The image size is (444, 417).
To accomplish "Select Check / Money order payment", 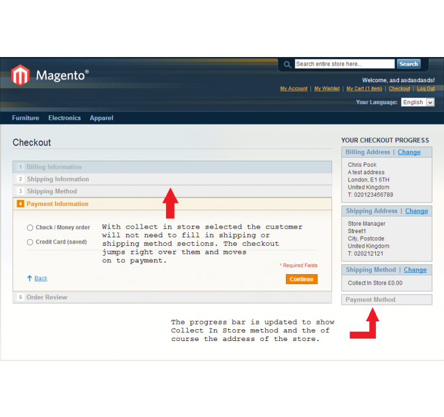I will click(30, 228).
